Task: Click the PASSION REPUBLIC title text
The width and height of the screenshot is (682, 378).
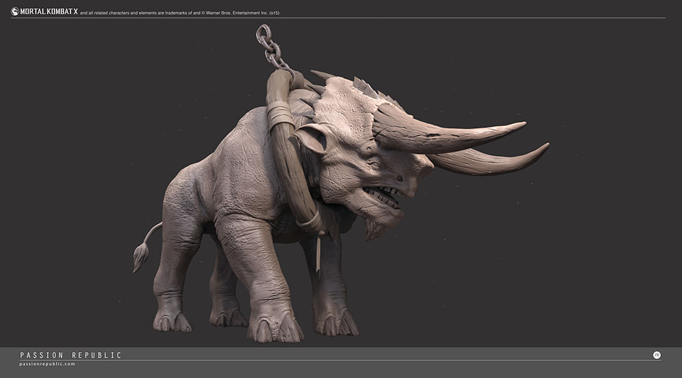Action: 70,356
